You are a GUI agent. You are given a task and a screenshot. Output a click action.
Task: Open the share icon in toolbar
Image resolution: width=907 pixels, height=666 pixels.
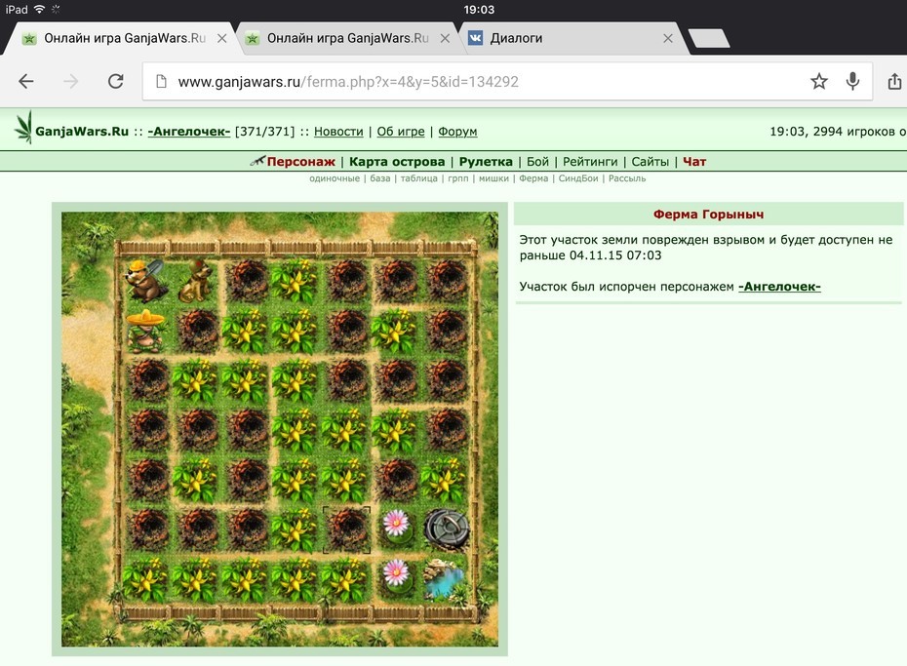(x=894, y=81)
